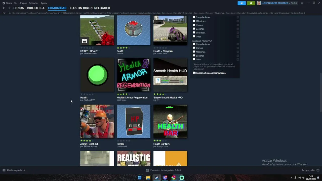
Task: Click the save icon on HEALTH HEALTH thumbnail
Action: point(85,41)
